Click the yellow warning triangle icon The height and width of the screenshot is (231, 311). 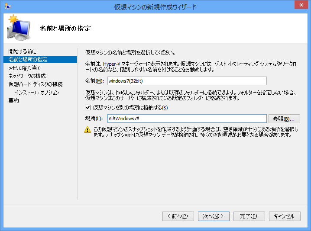(x=87, y=130)
